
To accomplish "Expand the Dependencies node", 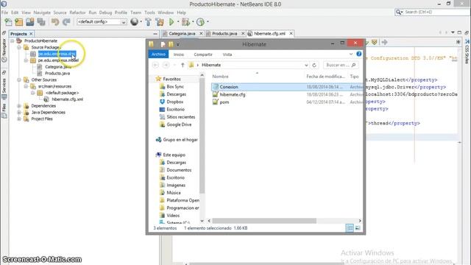I will 19,106.
